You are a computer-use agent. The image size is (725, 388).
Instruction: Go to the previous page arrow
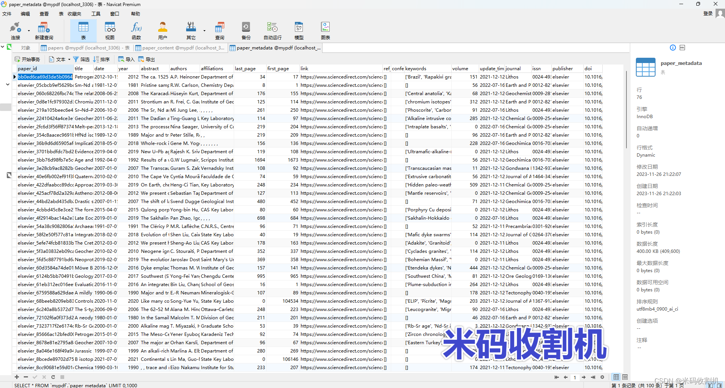click(566, 377)
